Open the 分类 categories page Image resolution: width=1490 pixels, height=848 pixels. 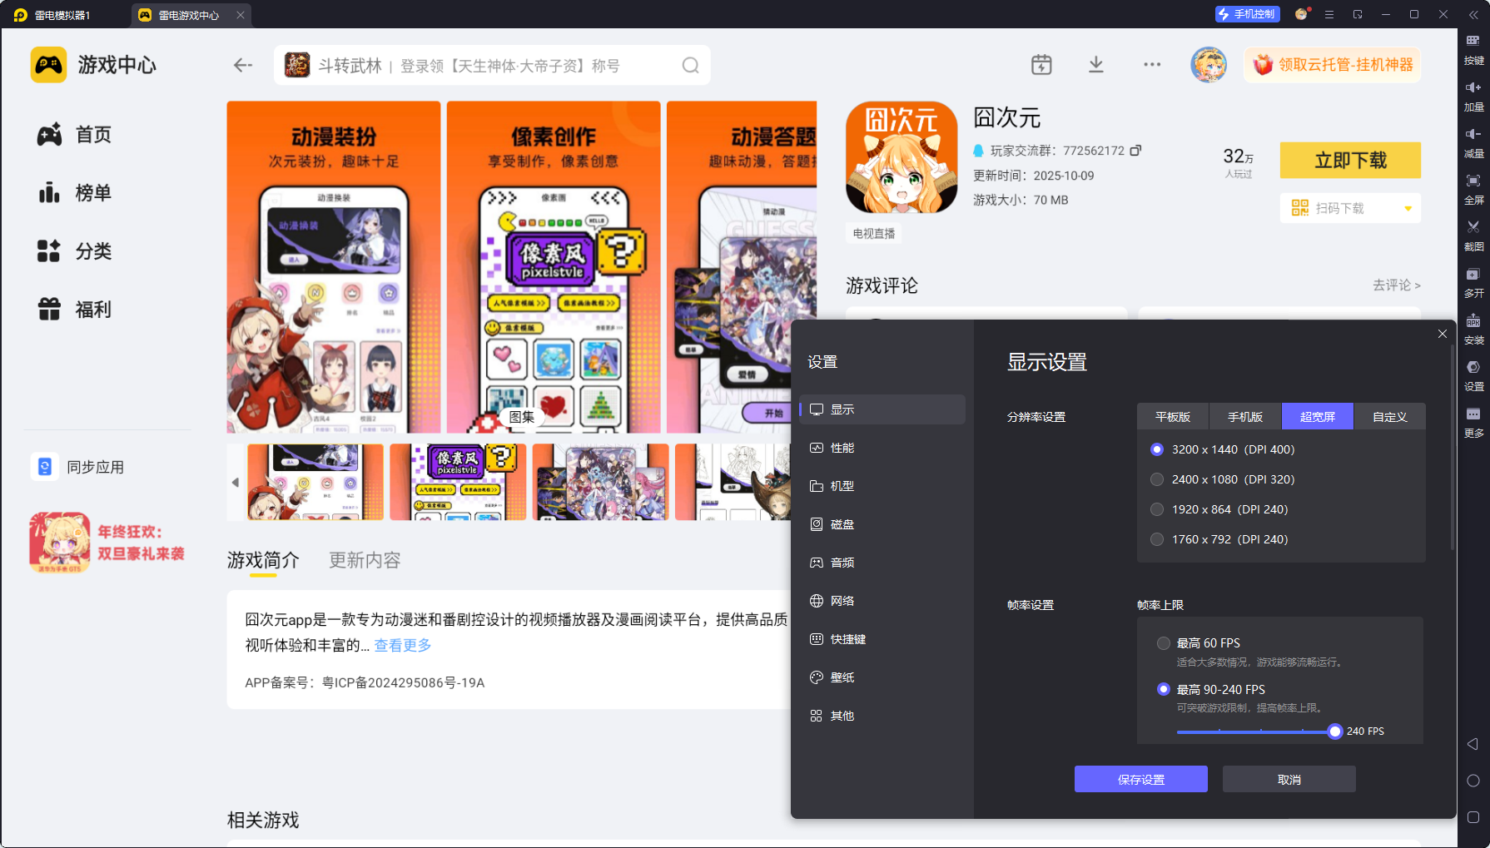(x=74, y=251)
